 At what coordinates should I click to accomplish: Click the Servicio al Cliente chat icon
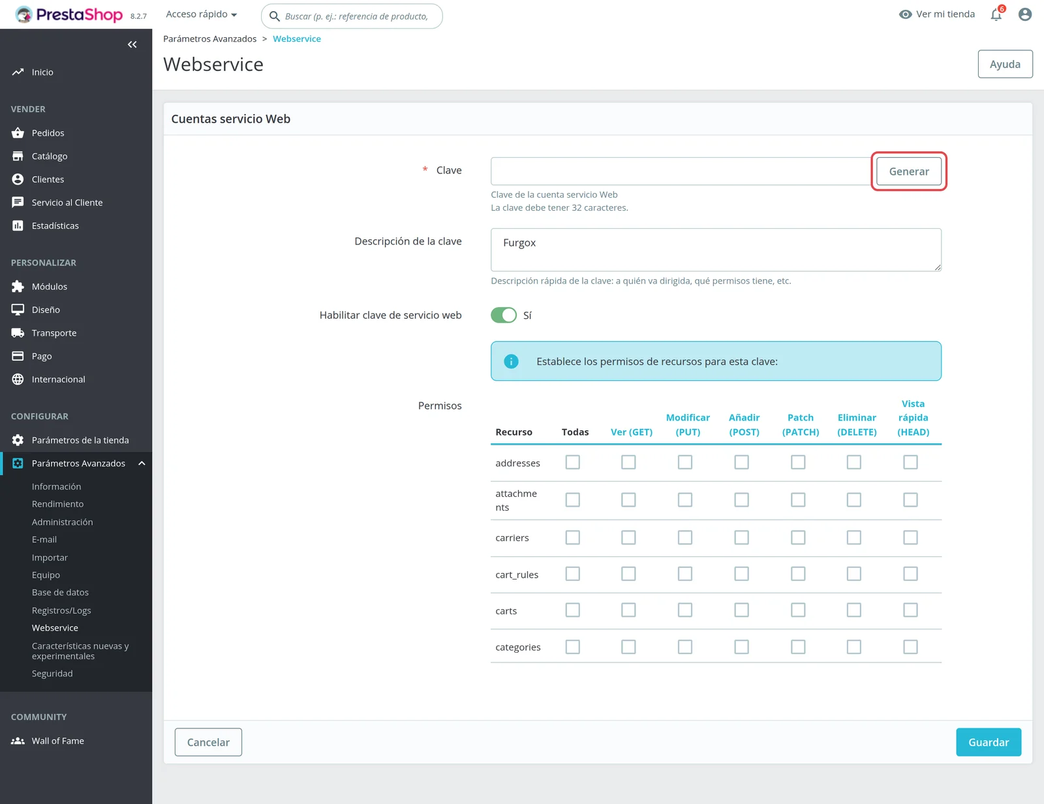click(x=18, y=202)
